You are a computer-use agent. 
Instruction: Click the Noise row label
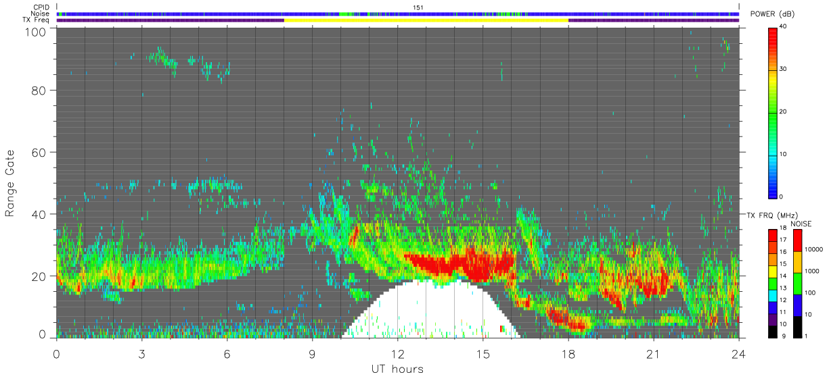(41, 14)
